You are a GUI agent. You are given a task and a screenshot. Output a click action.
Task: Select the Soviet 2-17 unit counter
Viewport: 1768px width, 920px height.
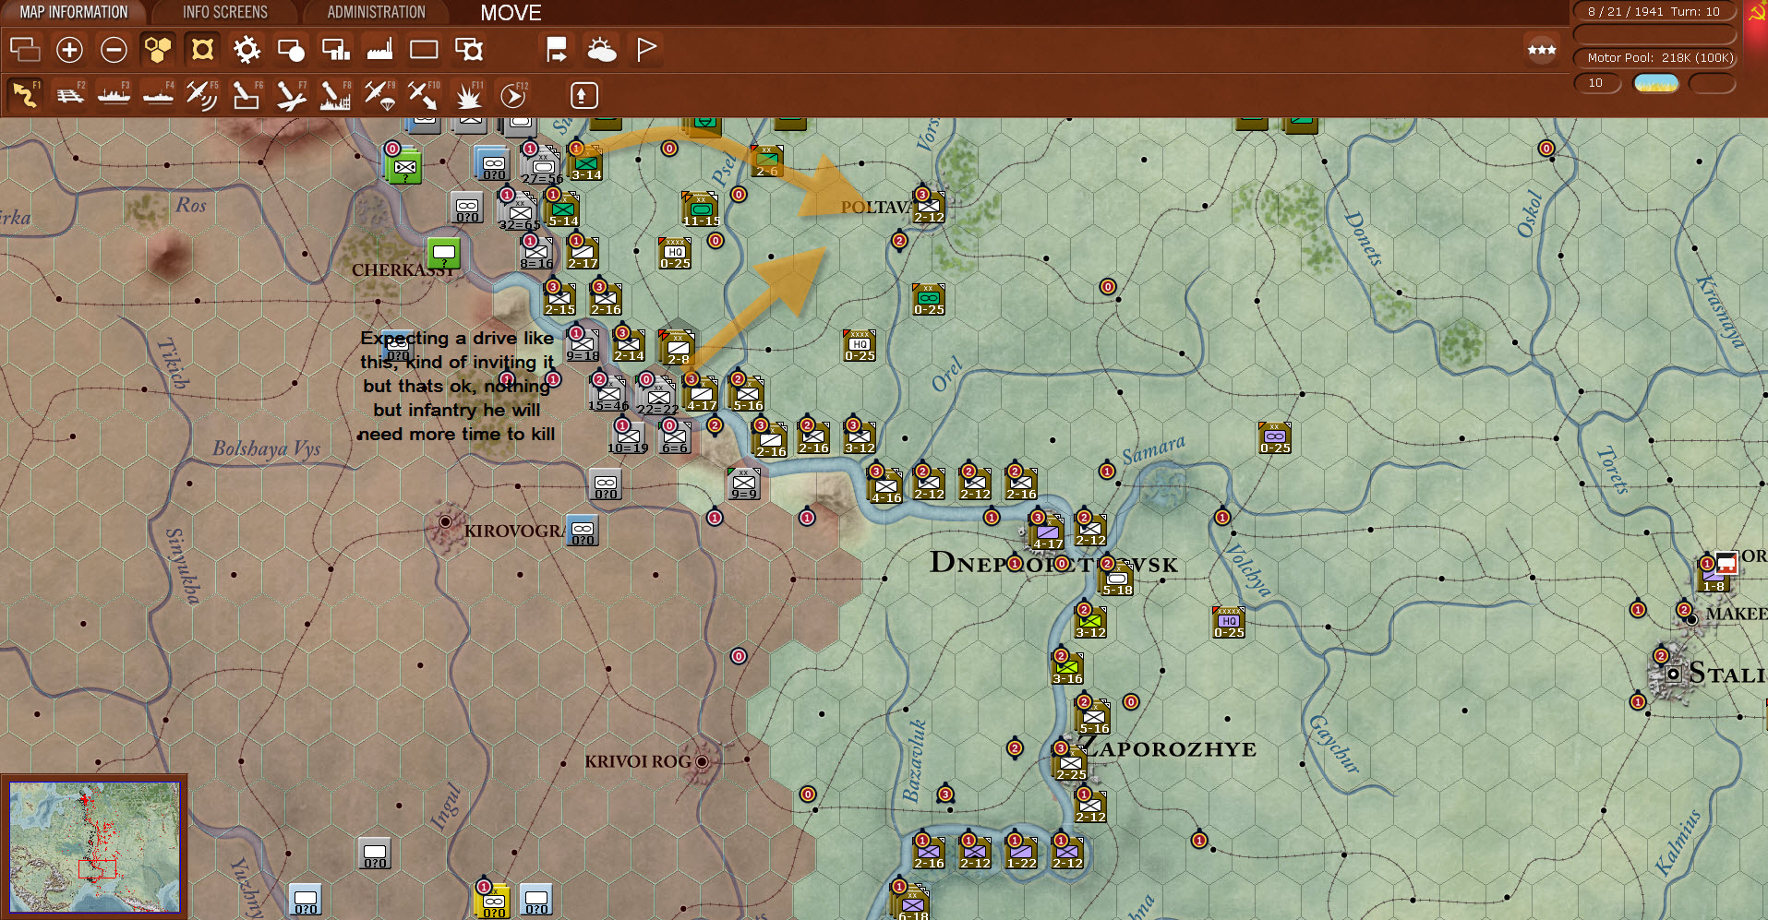pos(583,253)
